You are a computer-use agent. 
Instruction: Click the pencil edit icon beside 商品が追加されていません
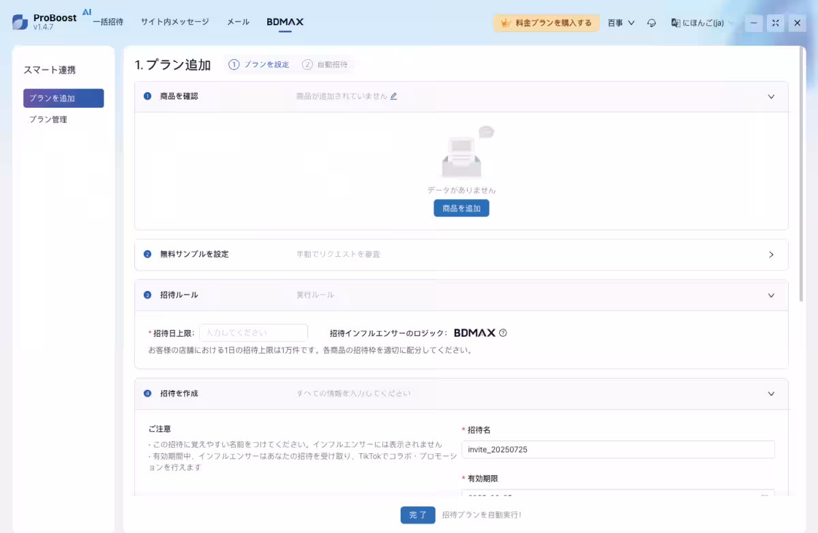click(x=393, y=96)
